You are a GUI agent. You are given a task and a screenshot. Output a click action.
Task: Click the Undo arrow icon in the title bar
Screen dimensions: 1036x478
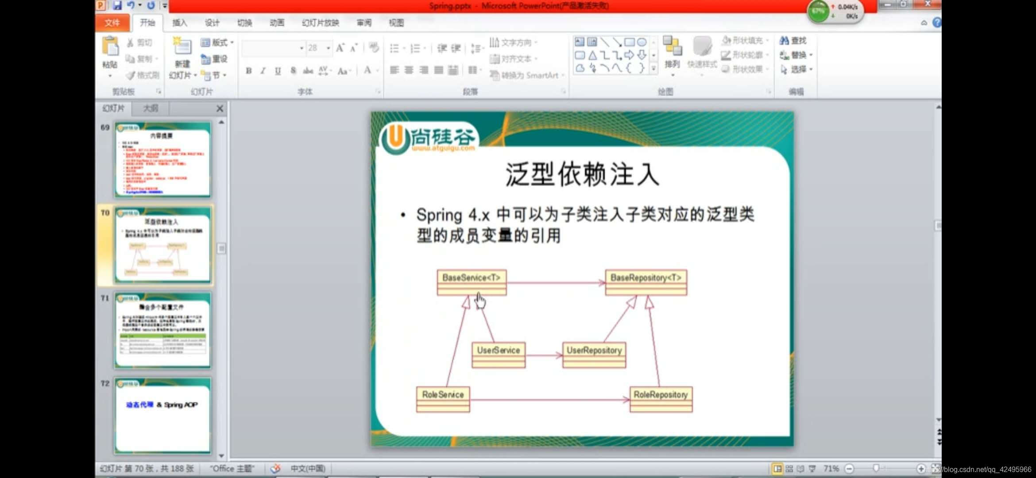(x=131, y=5)
